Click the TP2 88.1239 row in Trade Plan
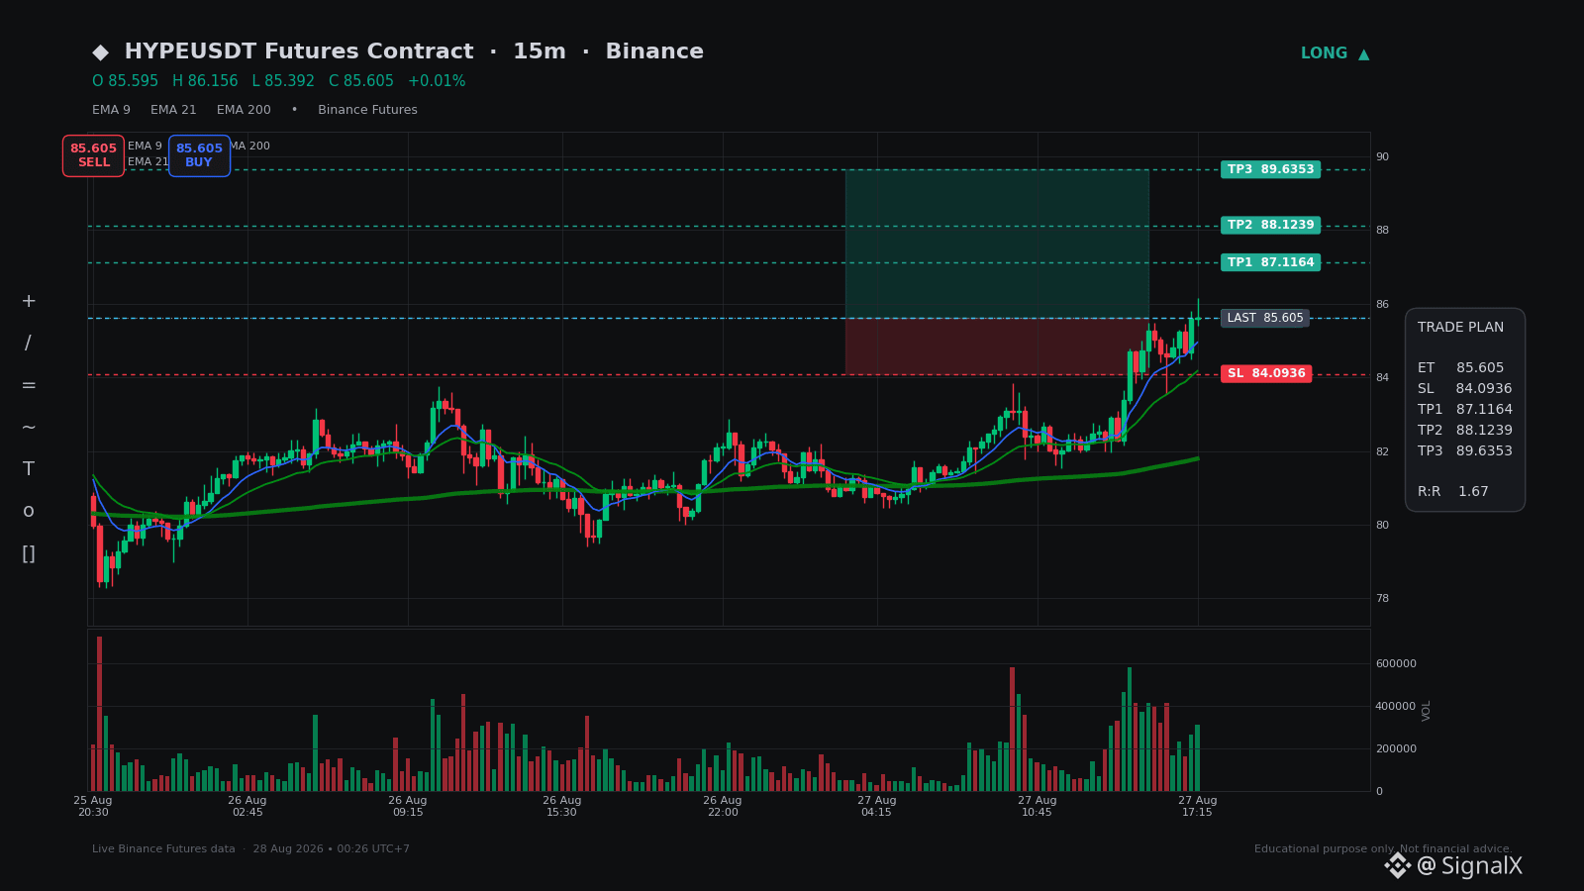This screenshot has width=1584, height=891. (1465, 431)
